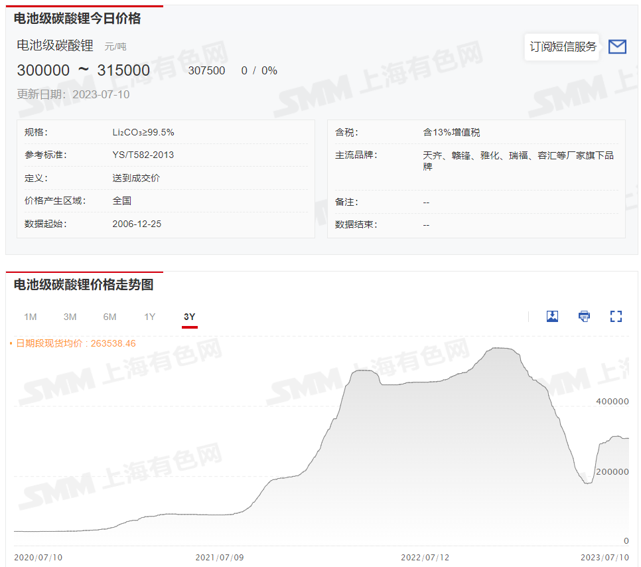
Task: Click the 2020/07/10 x-axis date label
Action: click(38, 558)
